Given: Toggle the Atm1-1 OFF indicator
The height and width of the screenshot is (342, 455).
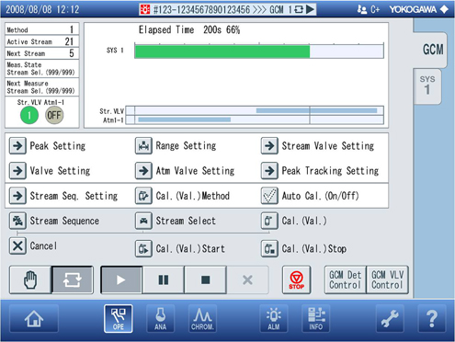Looking at the screenshot, I should 54,115.
